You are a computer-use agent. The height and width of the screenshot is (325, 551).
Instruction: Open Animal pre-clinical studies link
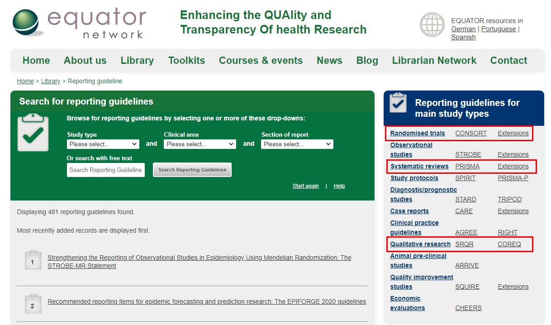point(418,261)
